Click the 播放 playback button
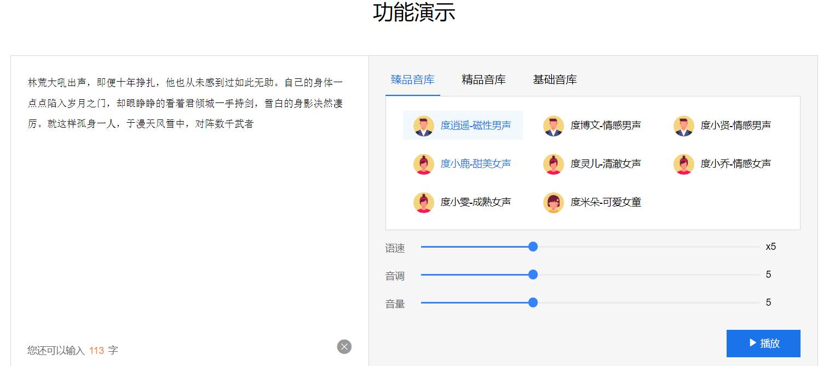The height and width of the screenshot is (366, 829). (x=763, y=343)
